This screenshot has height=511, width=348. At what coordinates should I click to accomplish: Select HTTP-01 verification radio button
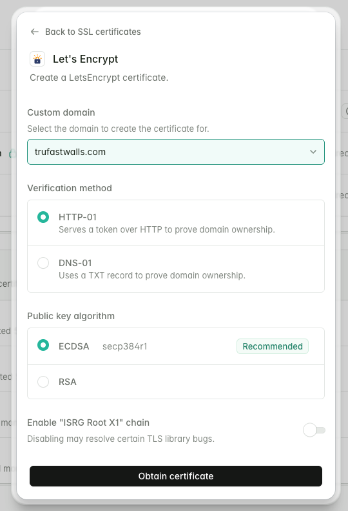[43, 217]
